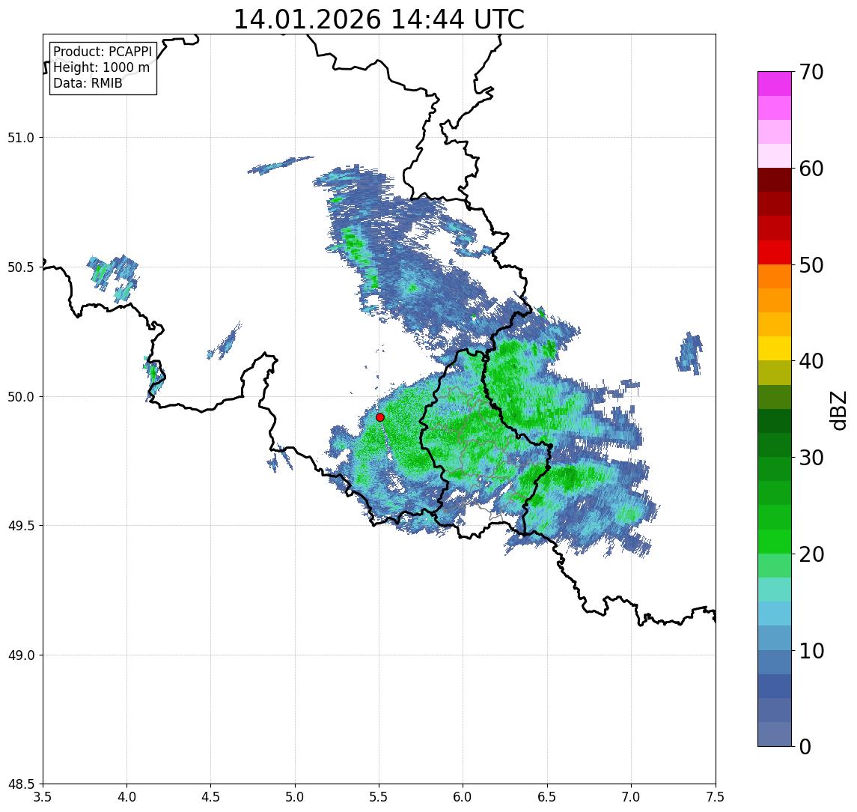857x812 pixels.
Task: Click colorbar tick label 60
Action: coord(811,169)
